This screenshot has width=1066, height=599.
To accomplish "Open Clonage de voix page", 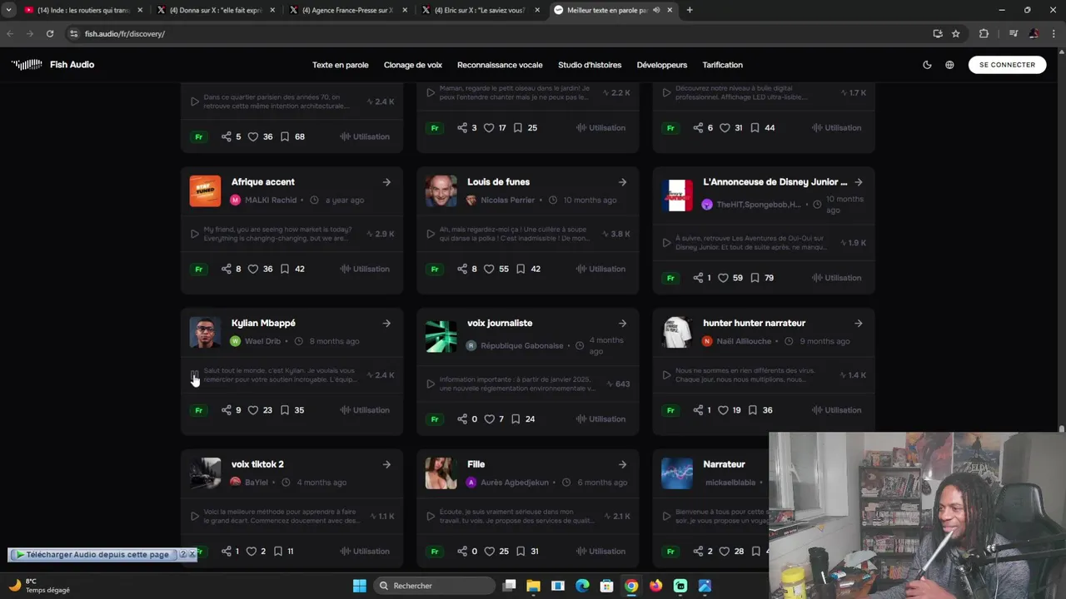I will click(413, 65).
